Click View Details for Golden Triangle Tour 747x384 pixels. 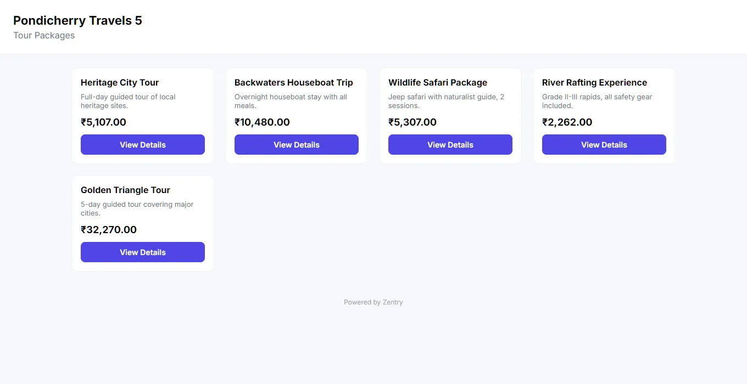pos(143,252)
